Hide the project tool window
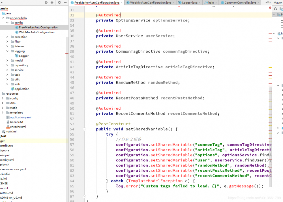The height and width of the screenshot is (202, 283). [65, 3]
